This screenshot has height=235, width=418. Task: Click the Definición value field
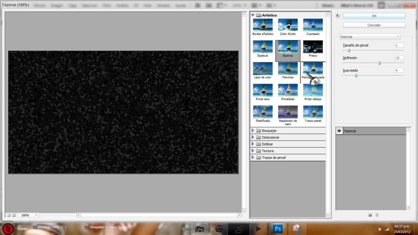coord(399,58)
